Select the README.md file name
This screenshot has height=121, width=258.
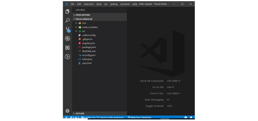tap(89, 51)
